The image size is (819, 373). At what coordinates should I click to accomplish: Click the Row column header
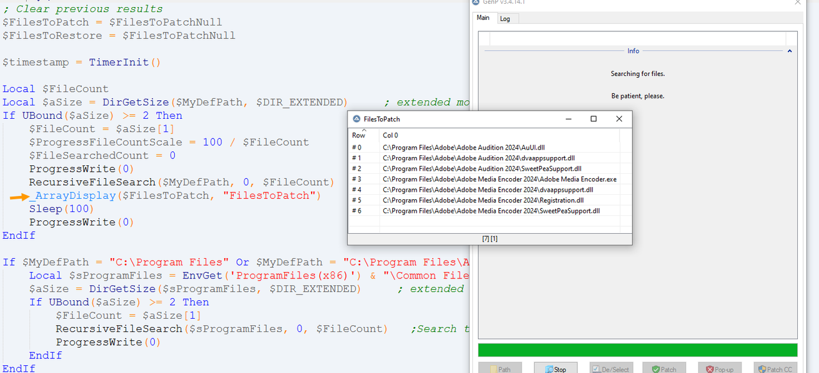pyautogui.click(x=363, y=135)
